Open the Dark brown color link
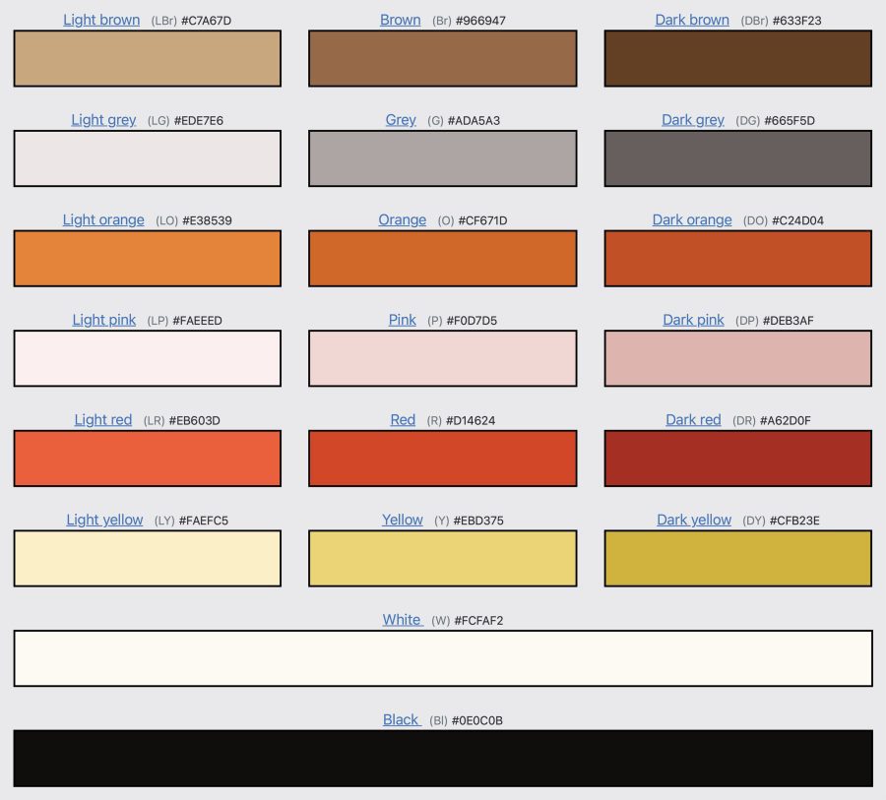Screen dimensions: 886x800 coord(692,19)
